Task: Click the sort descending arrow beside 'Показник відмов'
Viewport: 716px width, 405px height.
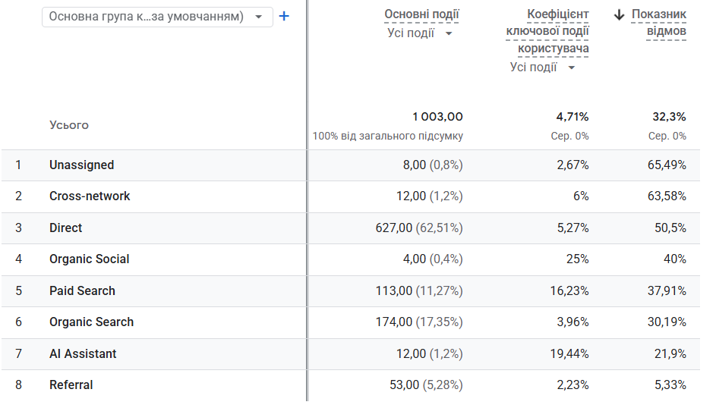Action: tap(619, 14)
